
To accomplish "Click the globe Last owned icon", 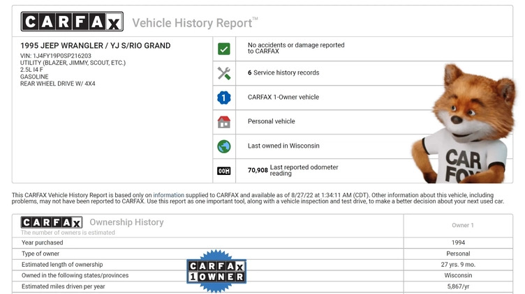I will pyautogui.click(x=224, y=146).
